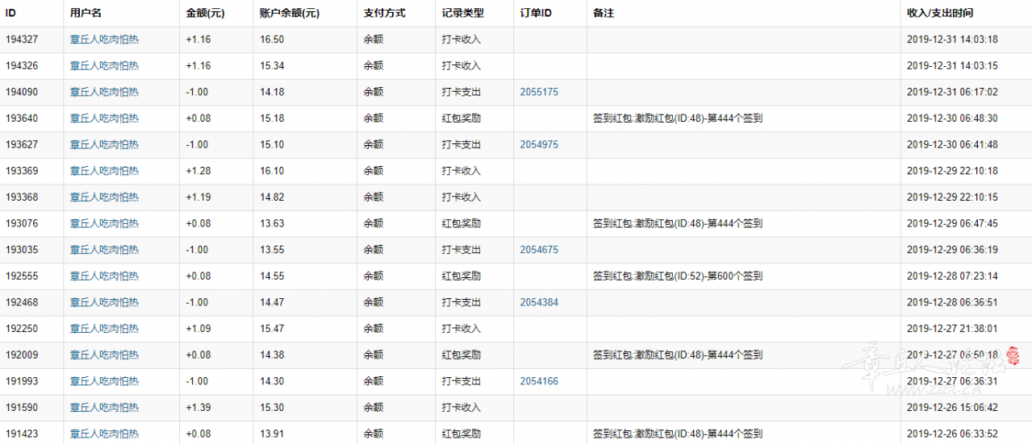Click the 收入/支出时间 column header
Image resolution: width=1032 pixels, height=444 pixels.
point(940,14)
